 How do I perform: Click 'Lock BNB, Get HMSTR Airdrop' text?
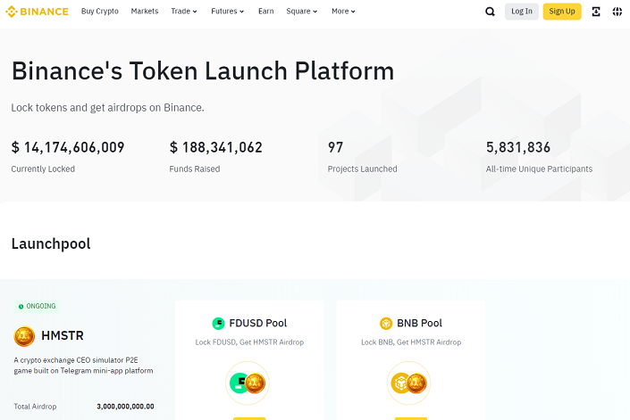pos(411,342)
